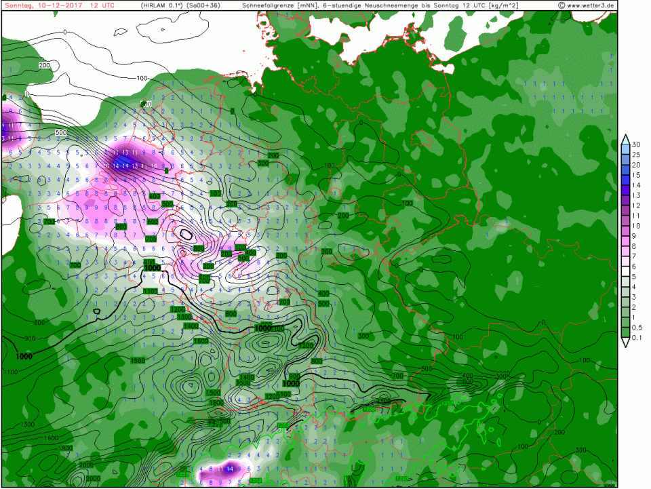The height and width of the screenshot is (489, 651).
Task: Click the downward arrow below the color legend
Action: tap(625, 343)
